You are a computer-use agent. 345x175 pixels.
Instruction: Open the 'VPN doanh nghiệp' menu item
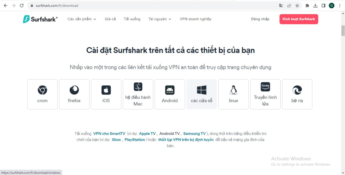click(x=195, y=19)
